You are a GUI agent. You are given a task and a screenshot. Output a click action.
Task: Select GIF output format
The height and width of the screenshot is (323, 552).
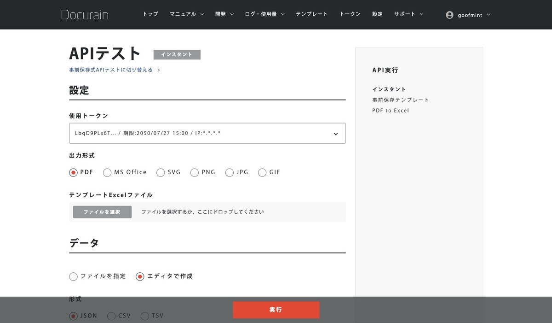269,172
